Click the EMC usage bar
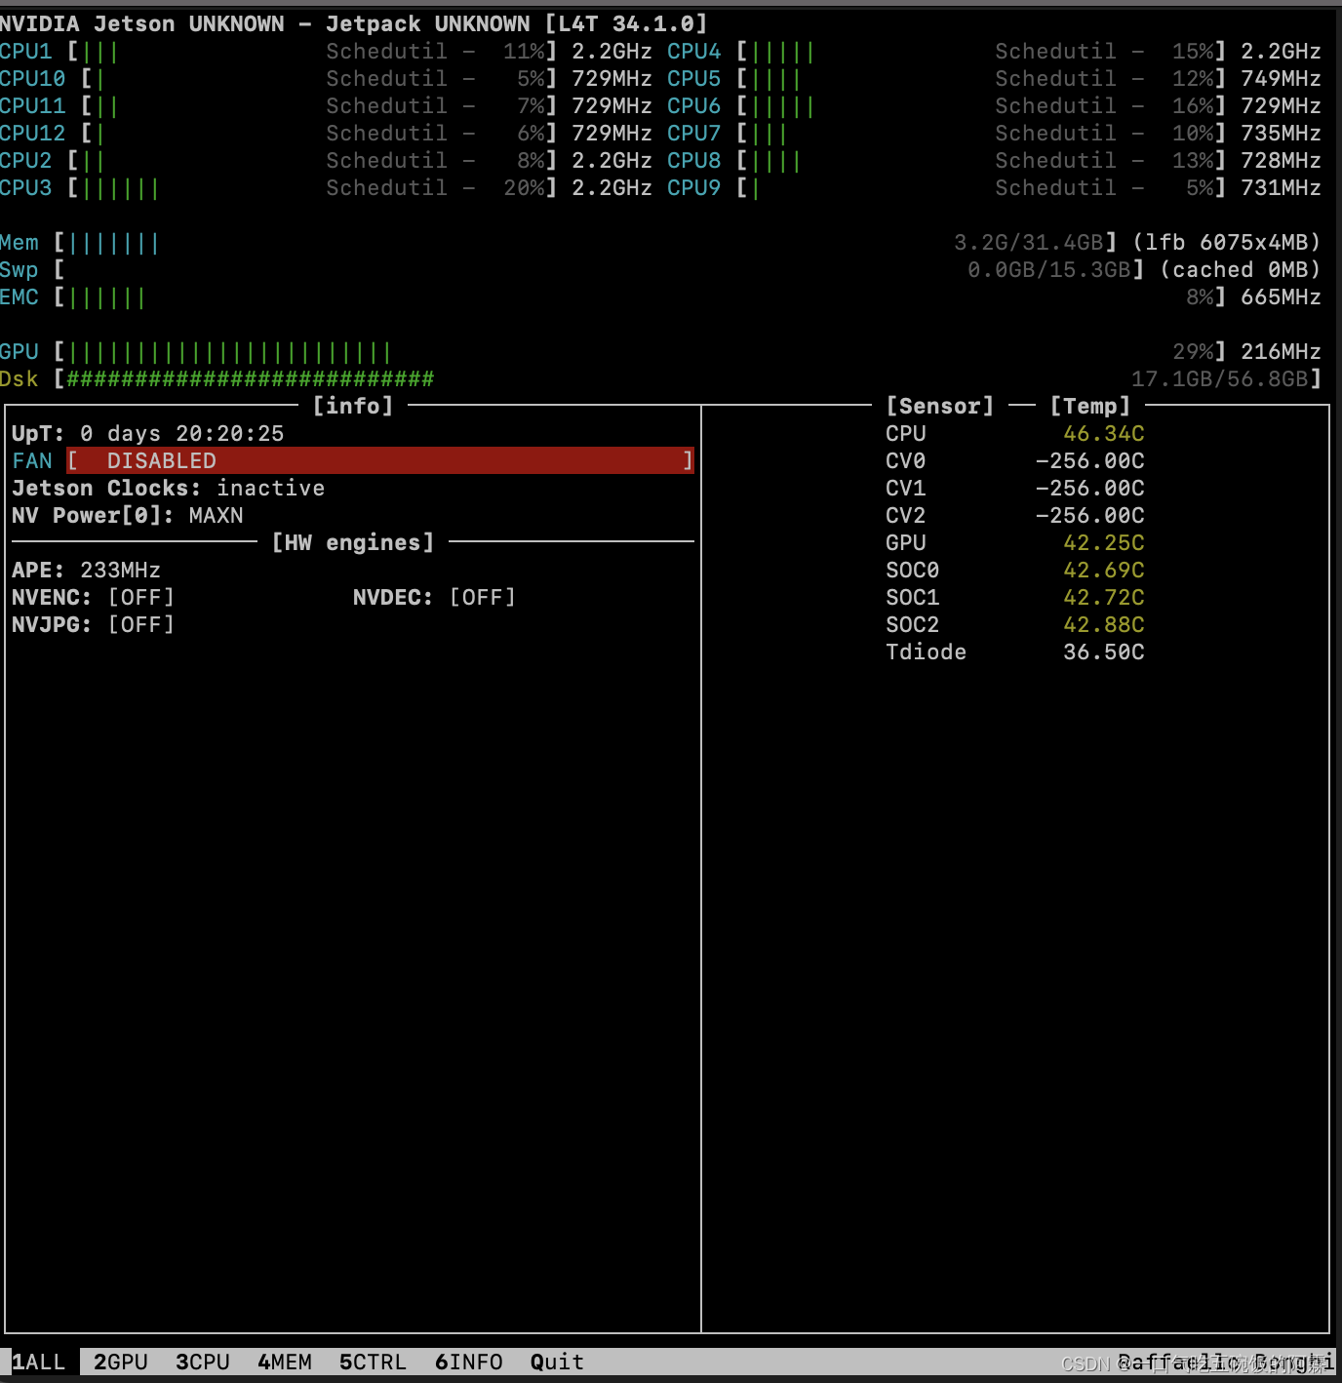 coord(106,297)
